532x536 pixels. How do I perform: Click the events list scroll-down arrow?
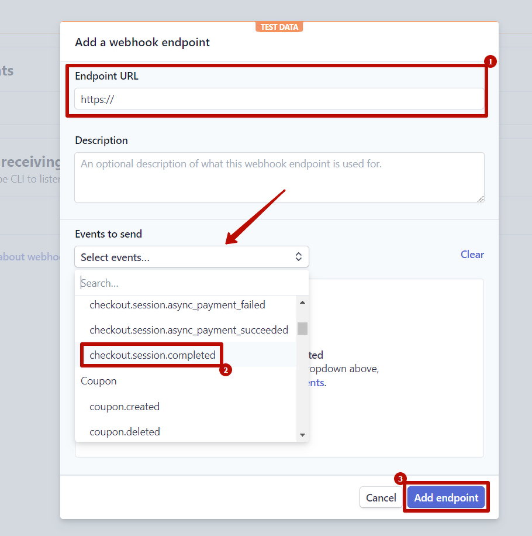tap(302, 435)
